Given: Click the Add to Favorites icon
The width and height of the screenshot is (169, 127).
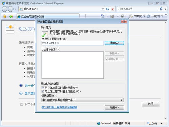Looking at the screenshot, I should tap(11, 16).
